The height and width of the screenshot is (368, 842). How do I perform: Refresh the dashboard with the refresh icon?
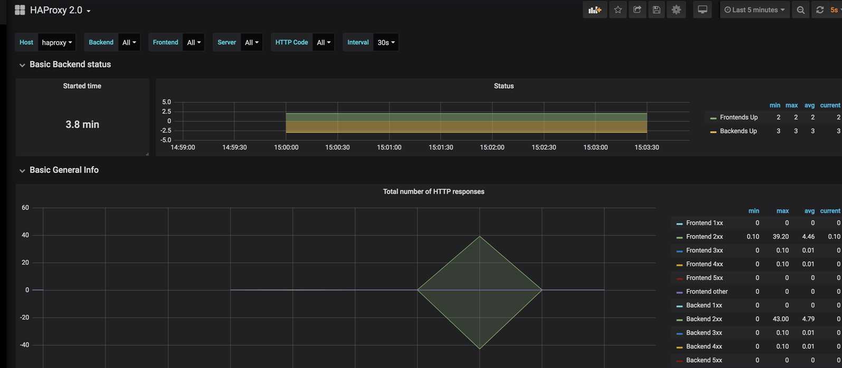[820, 10]
